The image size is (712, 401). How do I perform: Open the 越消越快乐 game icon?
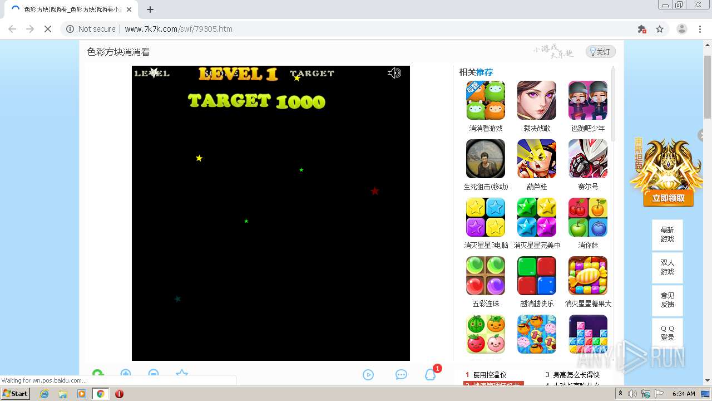pos(537,276)
